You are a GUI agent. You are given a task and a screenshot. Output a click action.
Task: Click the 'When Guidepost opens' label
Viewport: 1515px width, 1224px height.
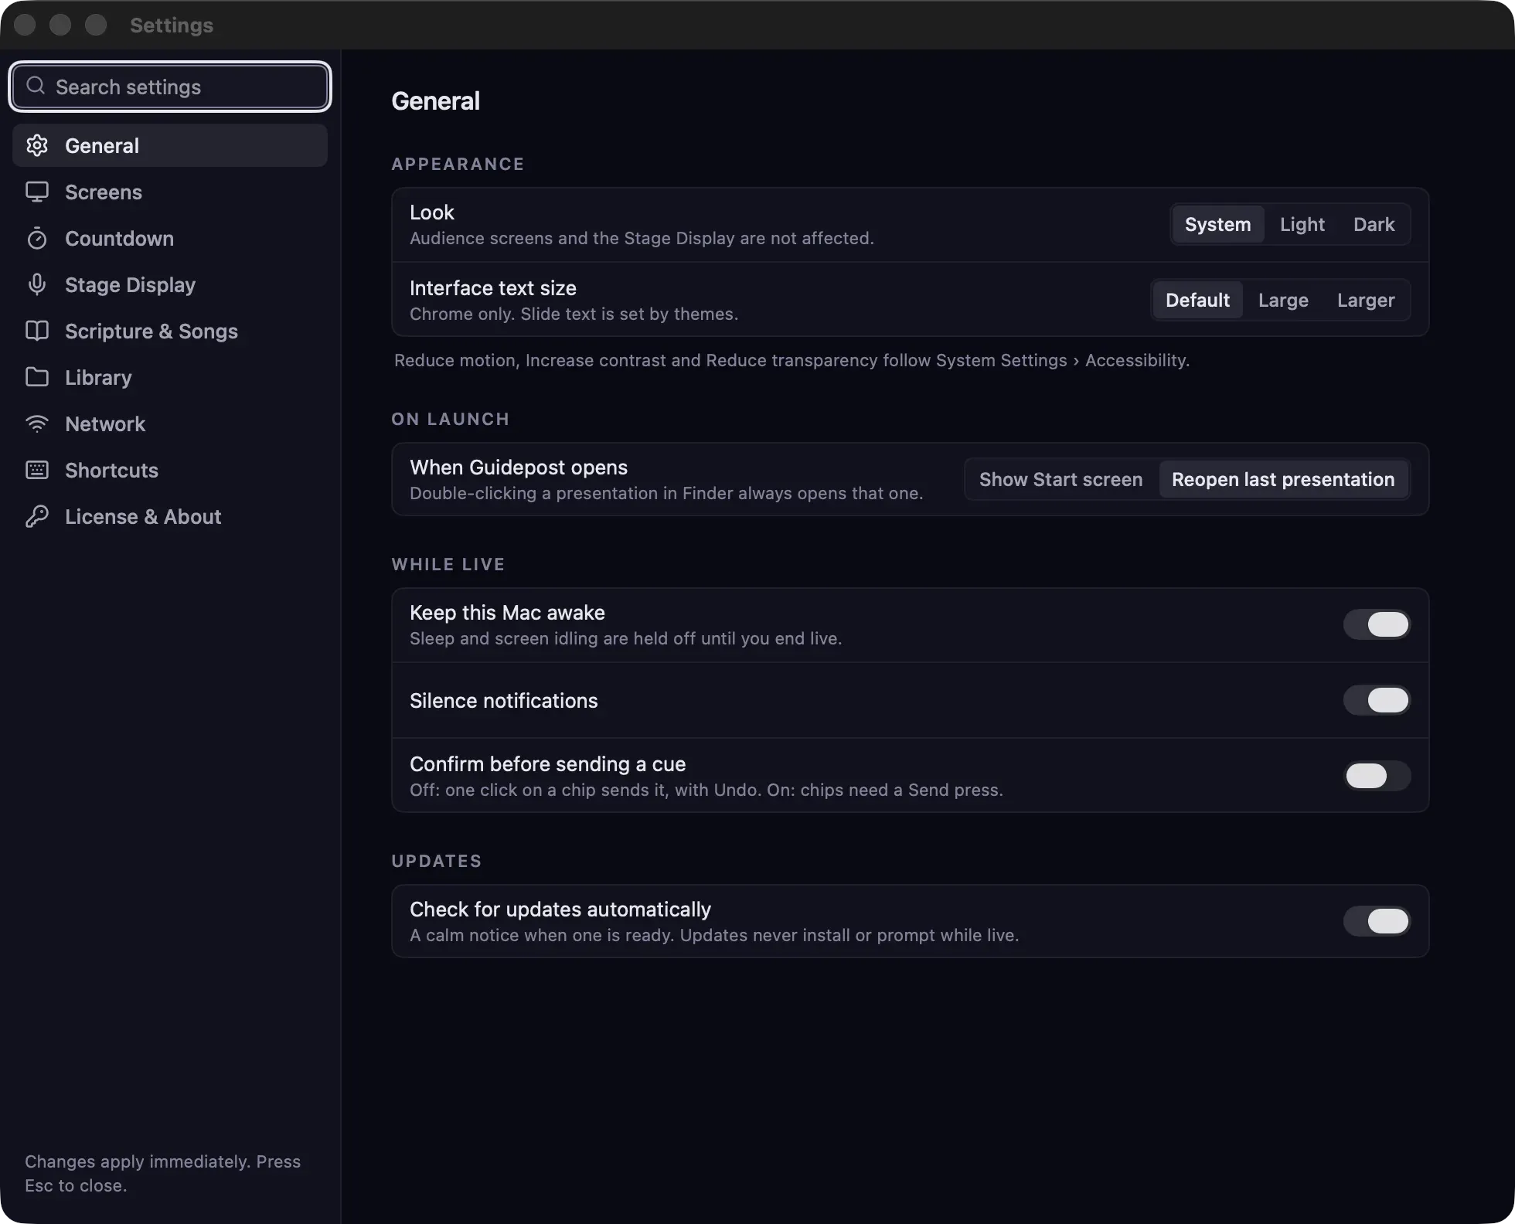point(519,467)
